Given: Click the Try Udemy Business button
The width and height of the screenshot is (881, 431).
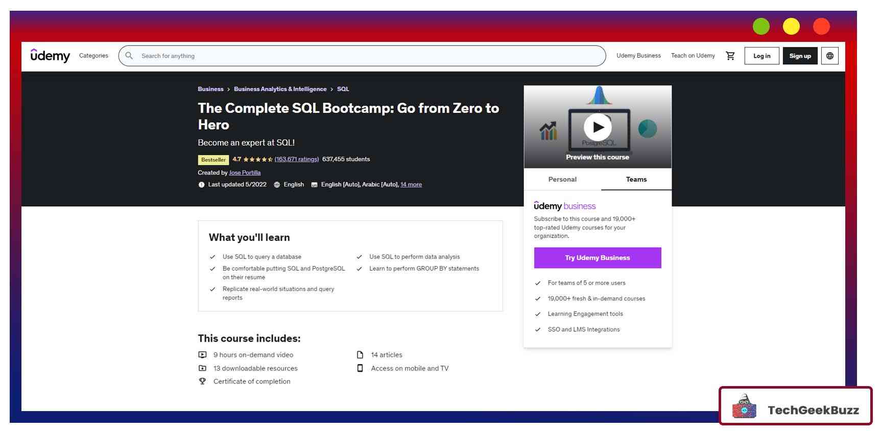Looking at the screenshot, I should tap(597, 258).
